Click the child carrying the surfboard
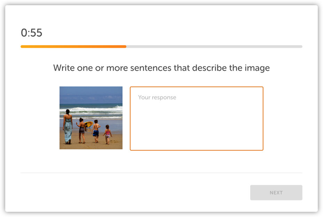This screenshot has width=323, height=217. pyautogui.click(x=81, y=130)
